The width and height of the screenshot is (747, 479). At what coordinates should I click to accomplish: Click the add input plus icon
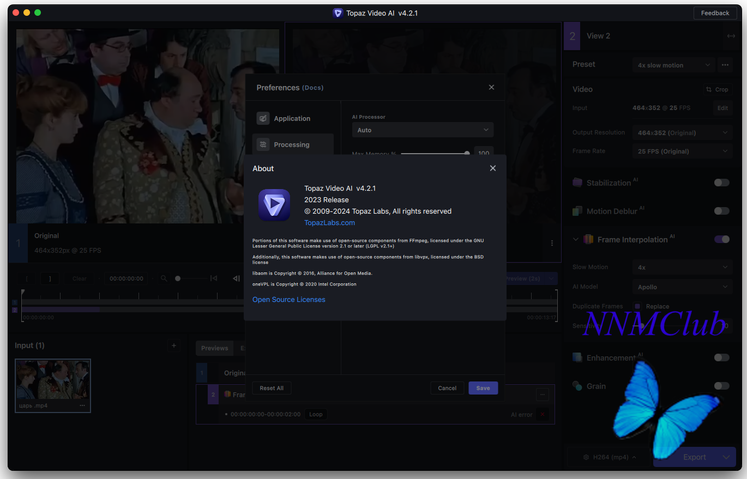pyautogui.click(x=174, y=345)
